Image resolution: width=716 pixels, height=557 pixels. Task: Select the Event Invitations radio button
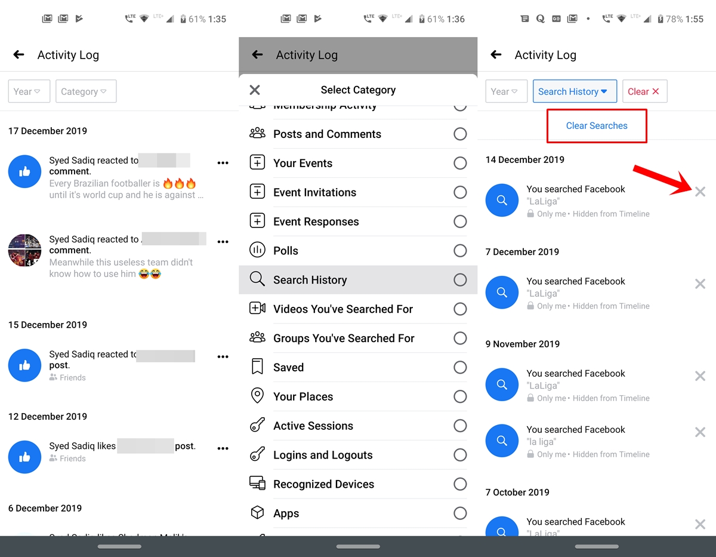460,192
